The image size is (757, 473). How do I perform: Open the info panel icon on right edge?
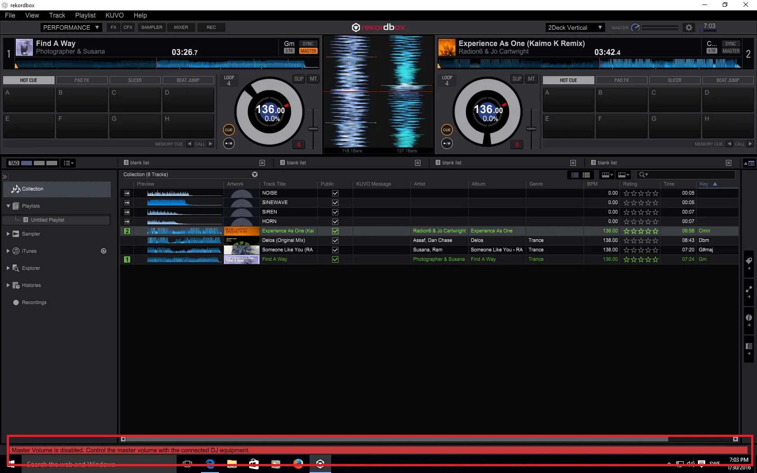coord(749,318)
